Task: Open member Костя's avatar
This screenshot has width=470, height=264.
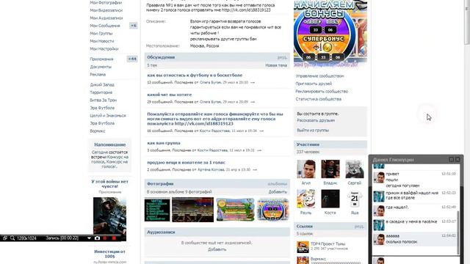Action: pos(330,199)
